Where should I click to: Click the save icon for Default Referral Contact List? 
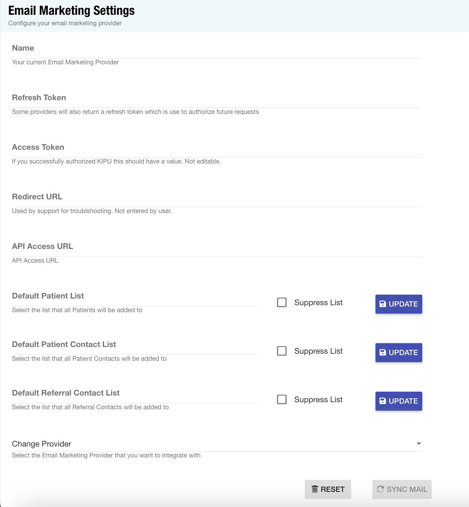[383, 401]
